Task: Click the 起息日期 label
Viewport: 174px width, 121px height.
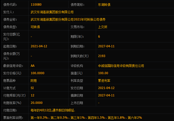Action: tap(10, 46)
